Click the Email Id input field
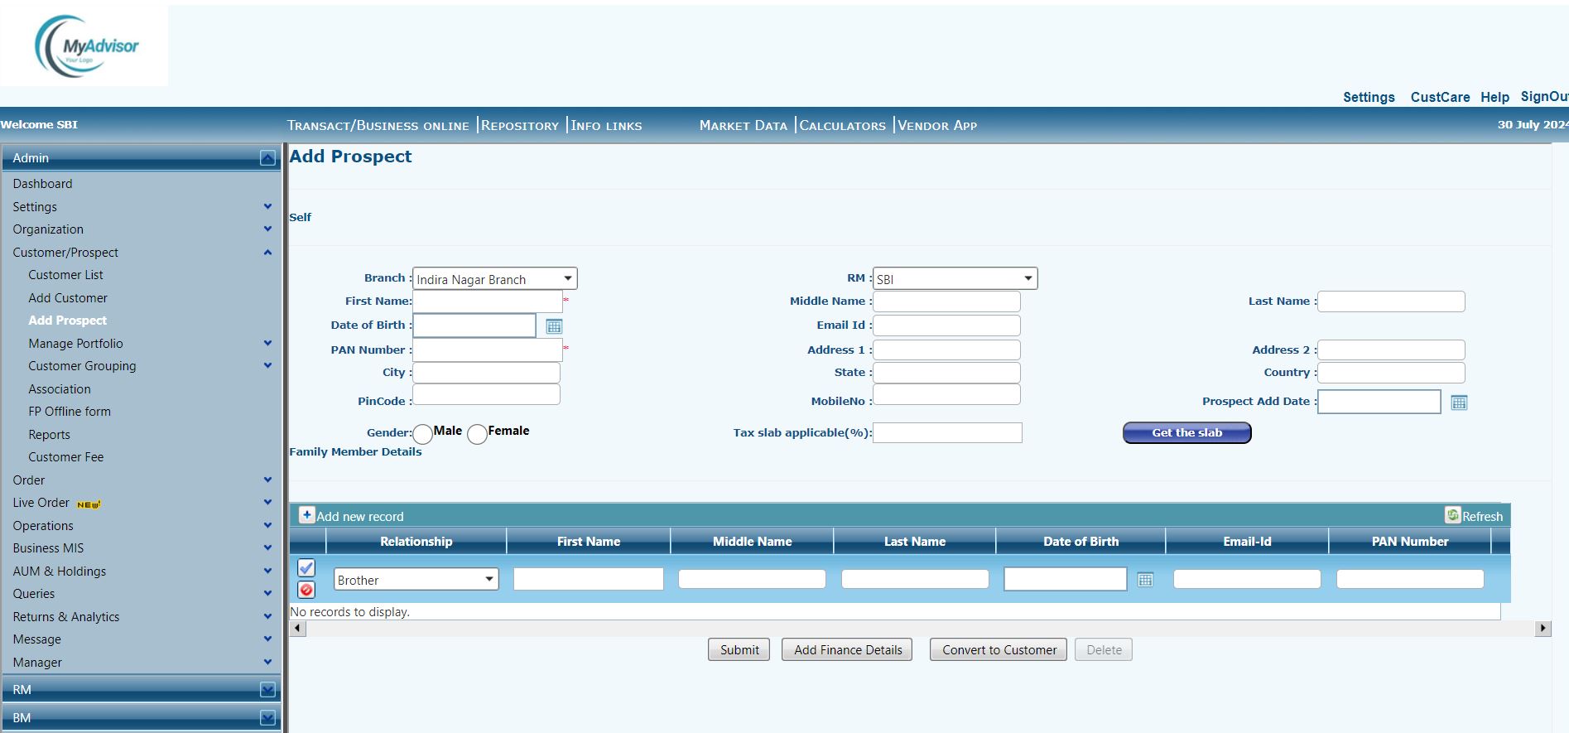Viewport: 1569px width, 733px height. pyautogui.click(x=946, y=326)
